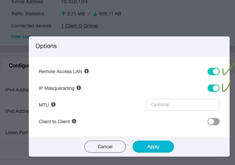Enable the Client to Client toggle
Image resolution: width=235 pixels, height=165 pixels.
(214, 122)
